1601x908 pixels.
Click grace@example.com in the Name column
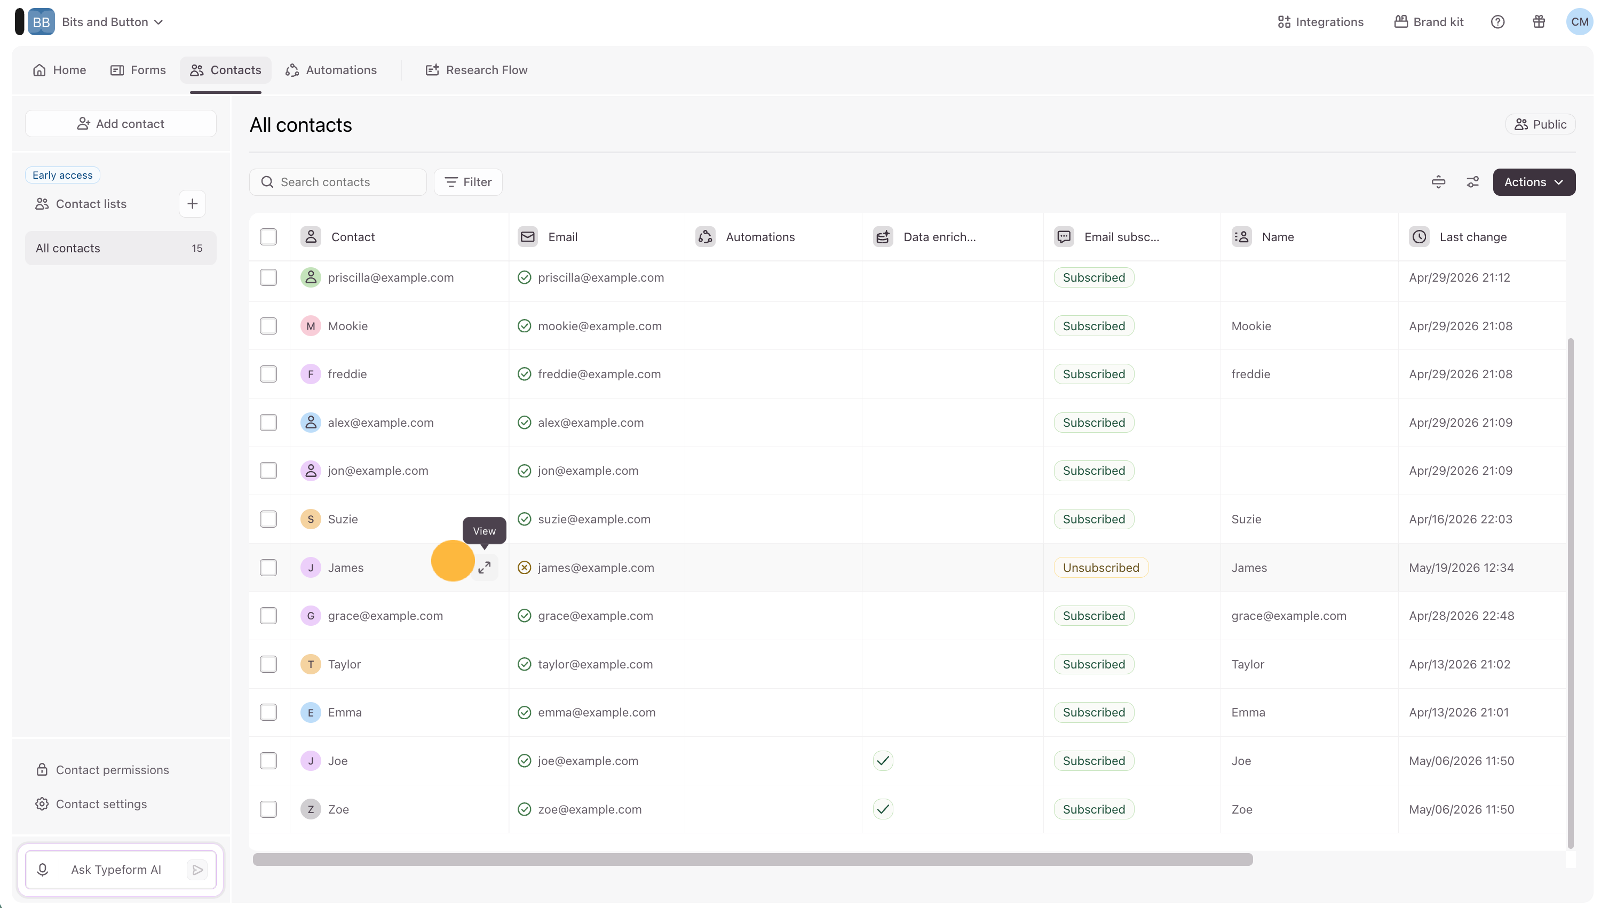click(x=1288, y=616)
